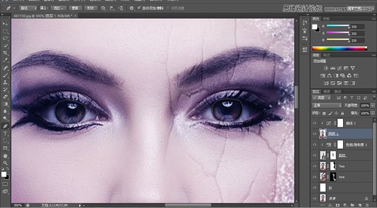Select the Hand tool

5,156
